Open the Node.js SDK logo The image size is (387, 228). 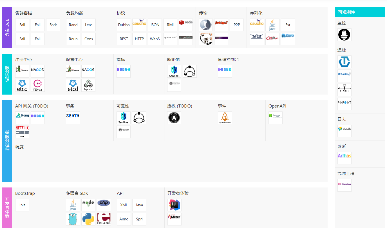coord(88,205)
